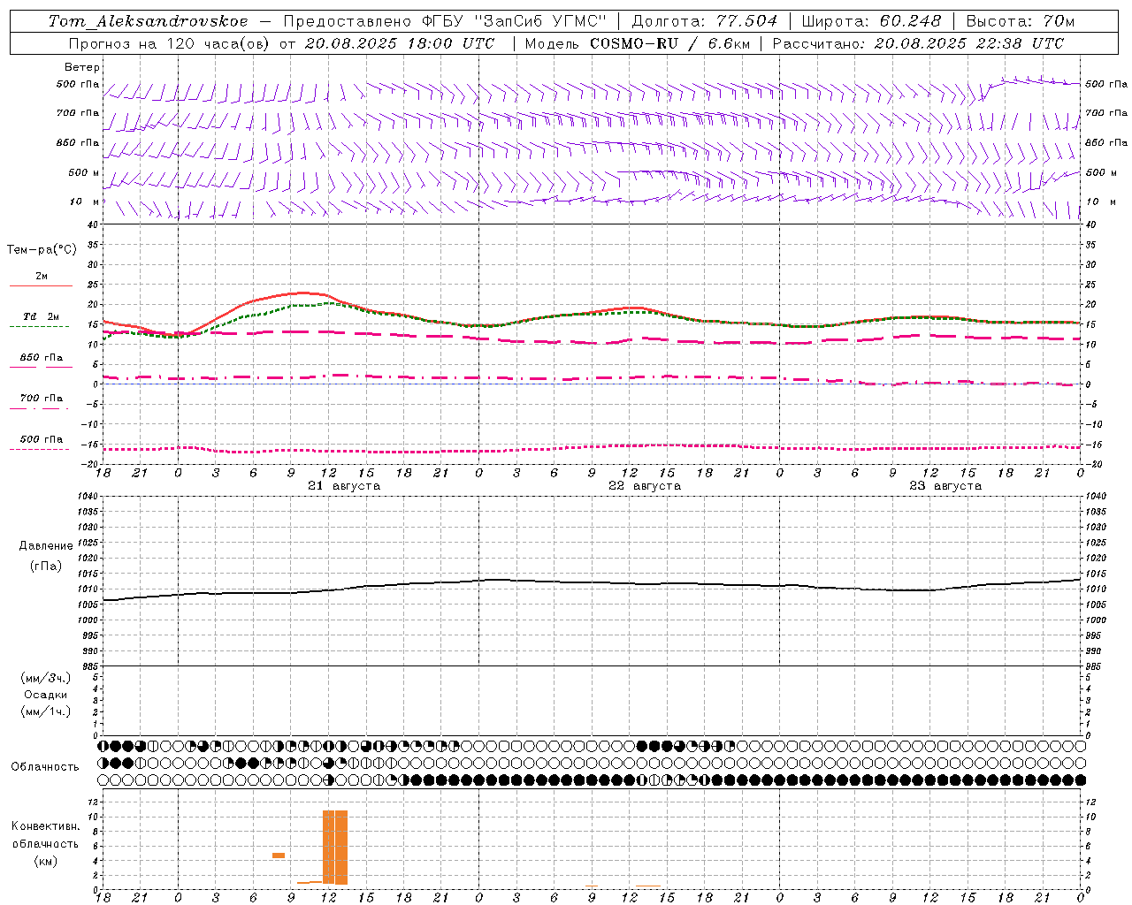Image resolution: width=1132 pixels, height=905 pixels.
Task: Click the Ветер wind section label
Action: (x=81, y=67)
